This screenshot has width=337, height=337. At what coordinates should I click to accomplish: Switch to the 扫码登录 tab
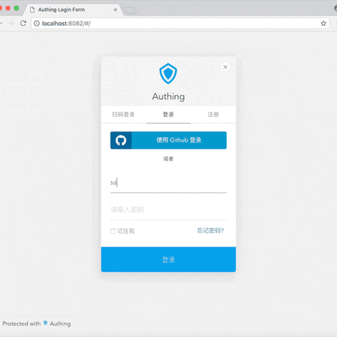coord(124,114)
